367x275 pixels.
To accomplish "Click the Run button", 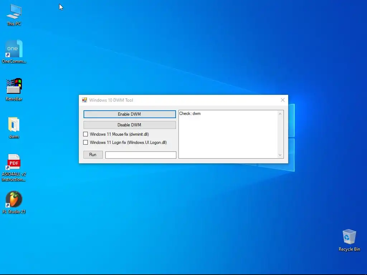I will tap(93, 155).
